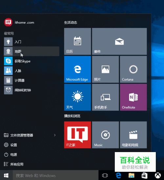Click the 获取Skype label text
This screenshot has height=180, width=164.
[x=23, y=61]
